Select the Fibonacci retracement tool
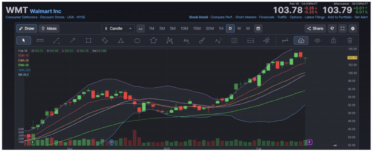Screen dimensions: 373x153 click(234, 41)
